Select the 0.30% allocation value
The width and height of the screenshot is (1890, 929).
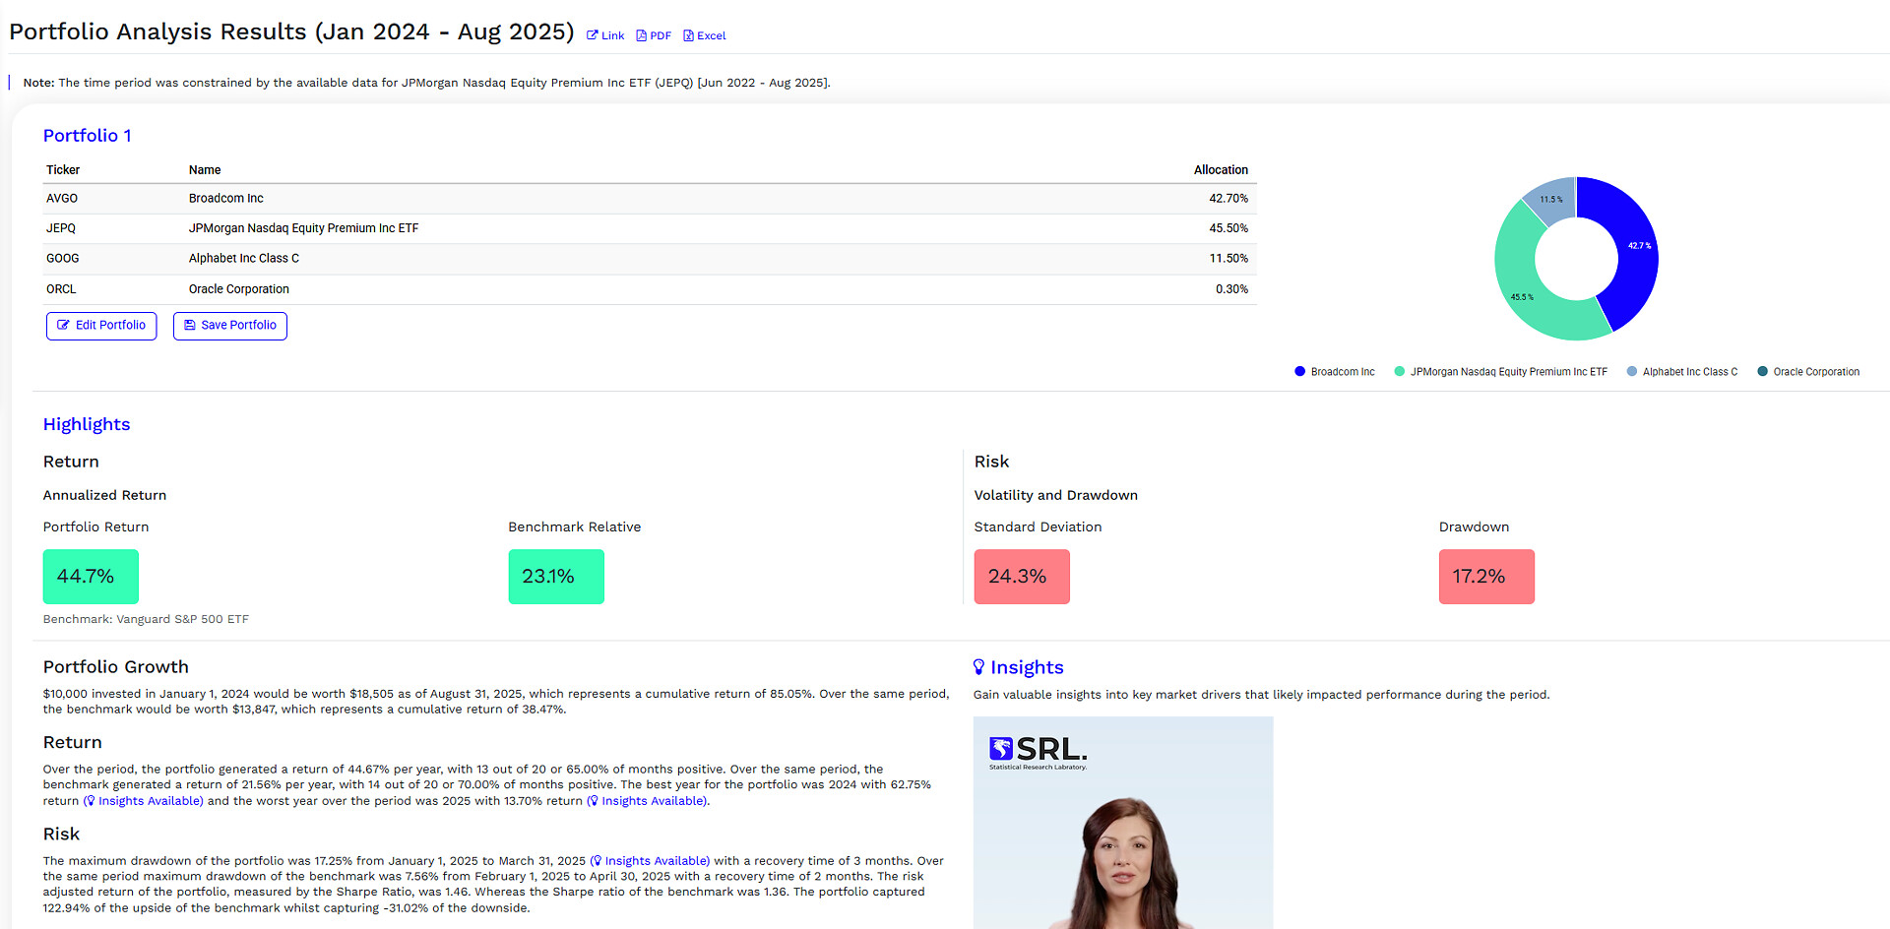pyautogui.click(x=1231, y=289)
